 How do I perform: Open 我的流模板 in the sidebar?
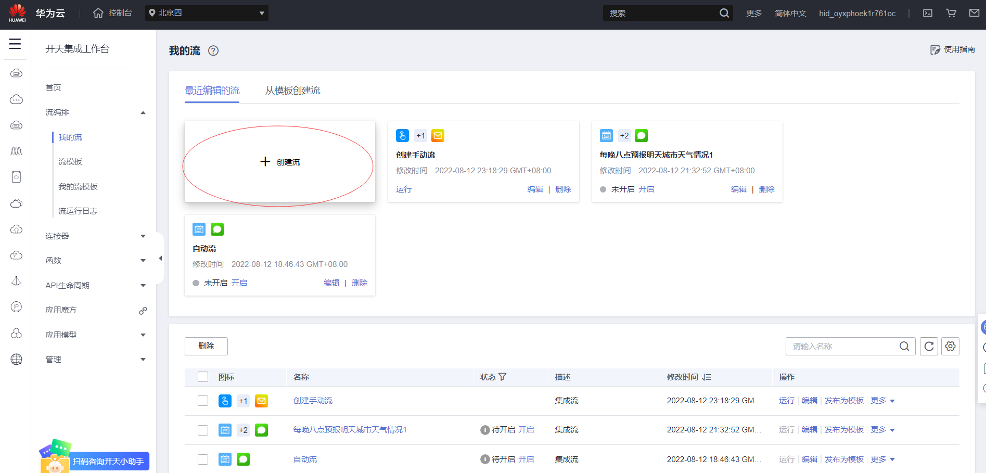tap(78, 187)
